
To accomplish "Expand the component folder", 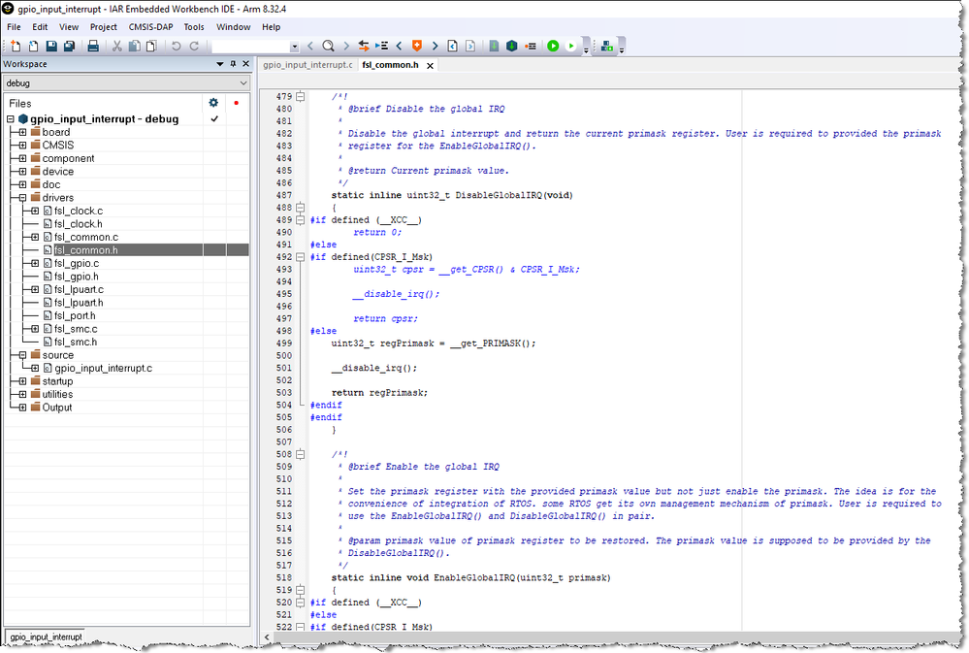I will click(x=22, y=158).
